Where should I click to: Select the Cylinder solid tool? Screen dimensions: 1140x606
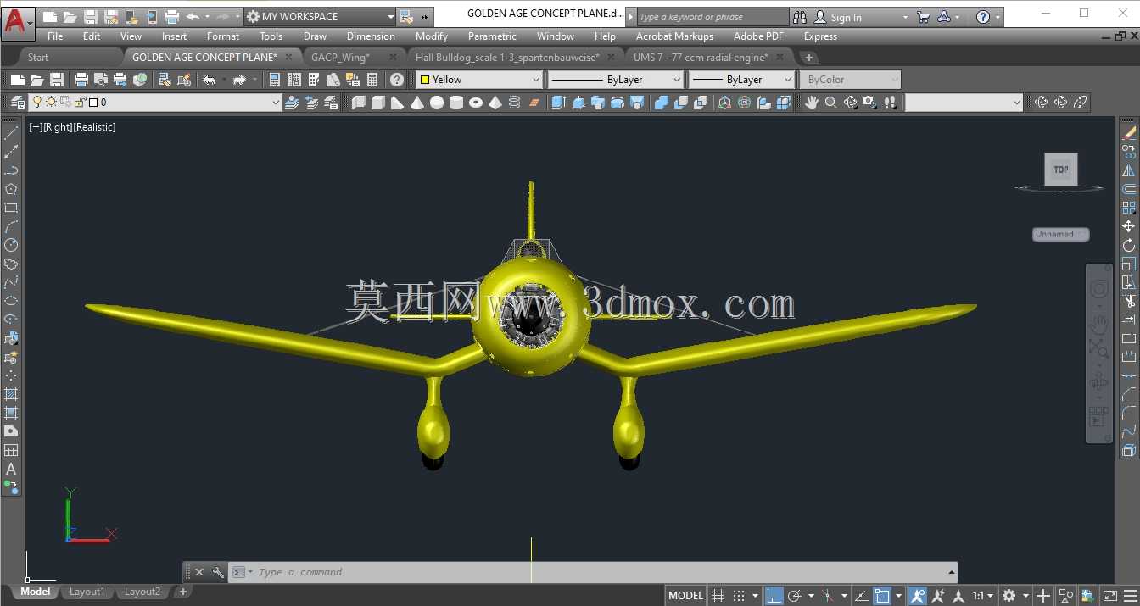click(456, 103)
